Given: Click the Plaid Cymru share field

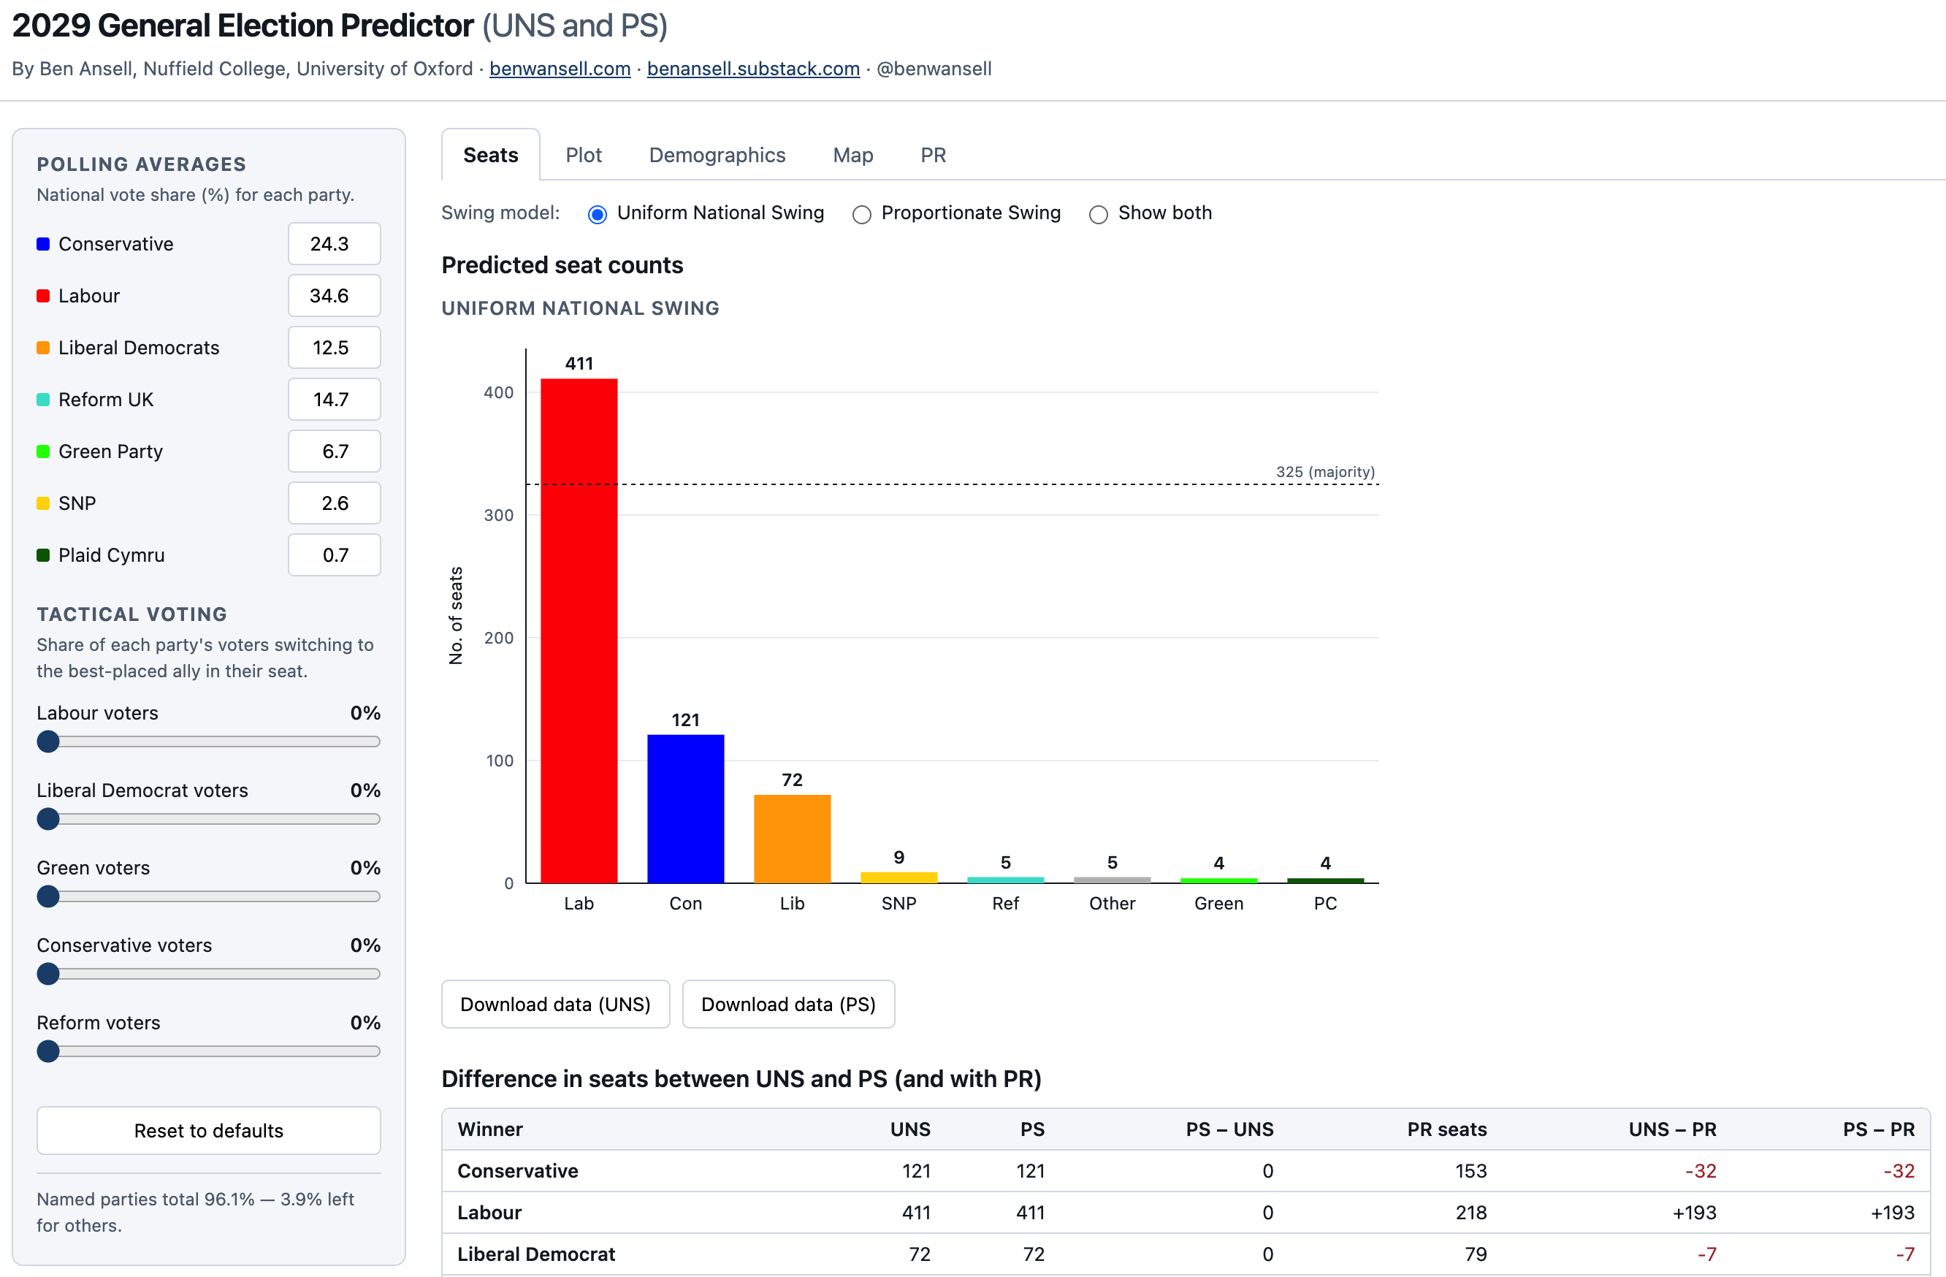Looking at the screenshot, I should tap(334, 555).
